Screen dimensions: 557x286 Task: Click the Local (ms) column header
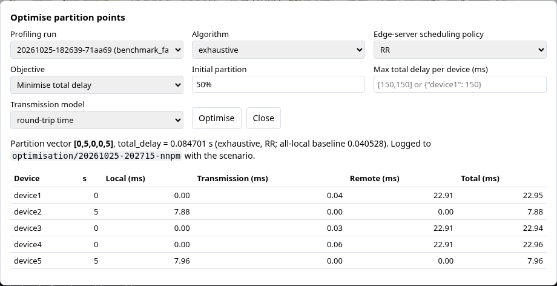point(125,179)
